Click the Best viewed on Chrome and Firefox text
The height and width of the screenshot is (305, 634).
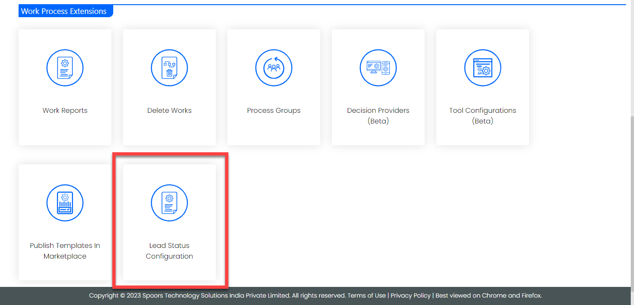pyautogui.click(x=488, y=295)
